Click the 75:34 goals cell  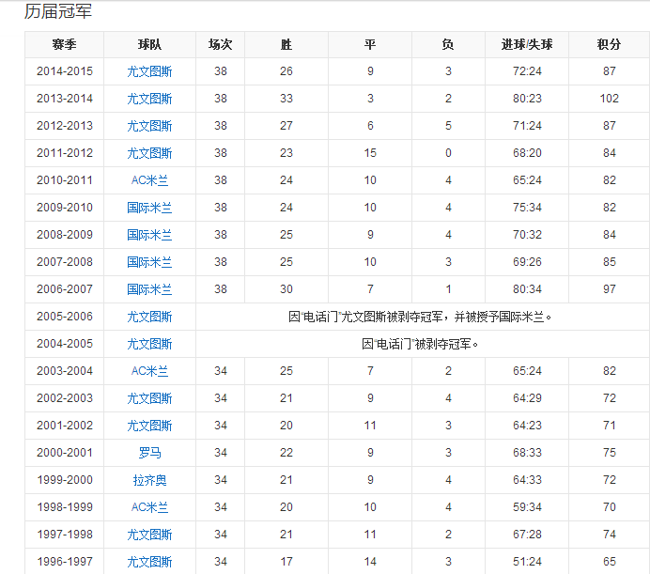point(527,208)
